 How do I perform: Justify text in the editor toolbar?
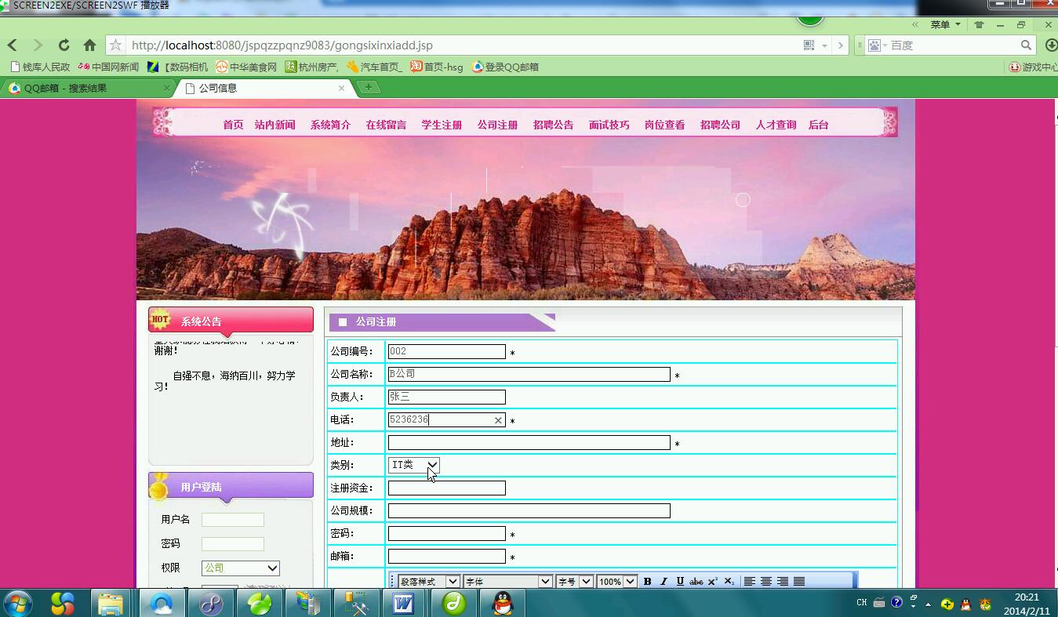pyautogui.click(x=799, y=581)
